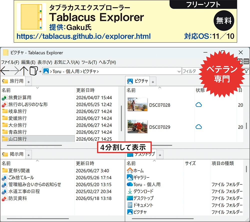Image resolution: width=250 pixels, height=222 pixels.
Task: Sort 掲示用 pane by 名前 column
Action: coord(38,163)
